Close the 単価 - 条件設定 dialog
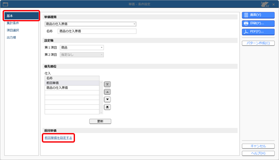Viewport: 279px width, 160px height. 274,4
